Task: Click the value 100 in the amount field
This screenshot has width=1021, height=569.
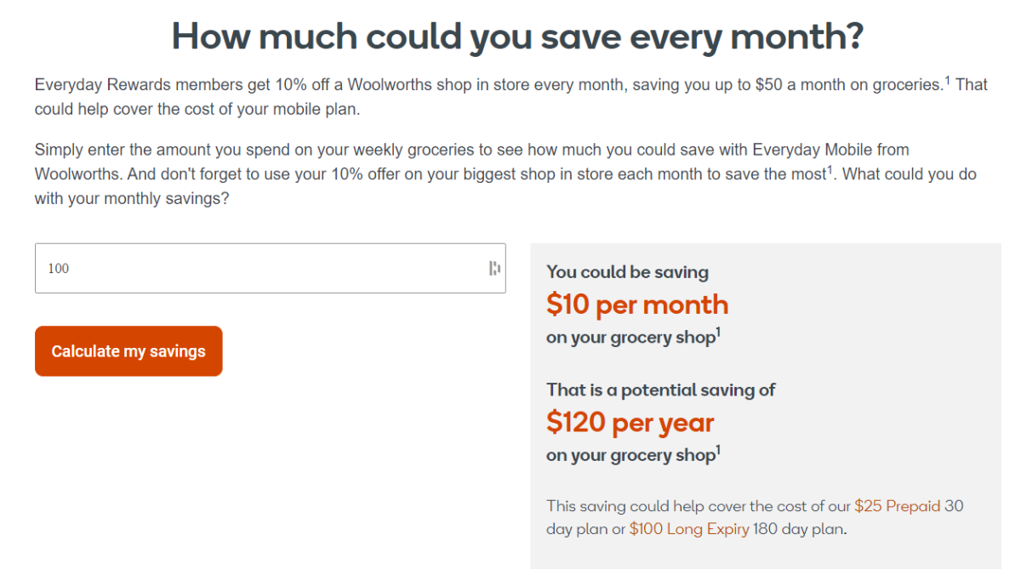Action: (x=59, y=269)
